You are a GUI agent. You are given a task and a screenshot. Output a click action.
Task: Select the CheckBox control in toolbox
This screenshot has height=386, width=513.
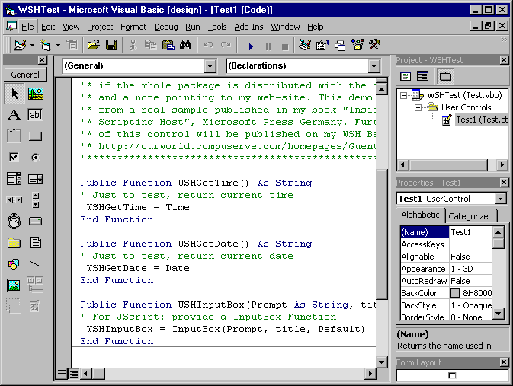tap(14, 158)
